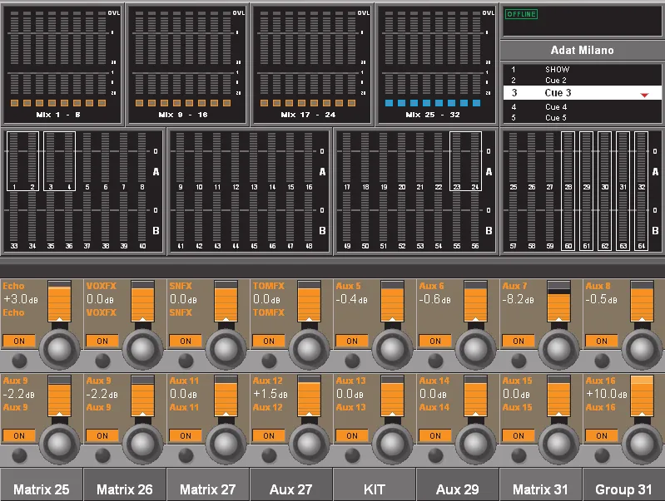Select the Mix 17 - 24 meter block
This screenshot has height=501, width=665.
click(x=312, y=64)
